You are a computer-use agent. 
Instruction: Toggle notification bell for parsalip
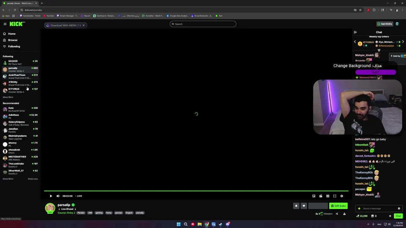pyautogui.click(x=296, y=206)
